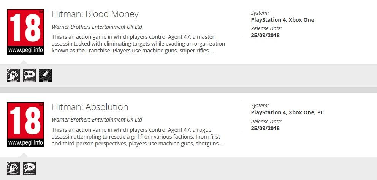Click 'PlayStation 4, Xbox One, PC' system text
The image size is (377, 180).
287,112
